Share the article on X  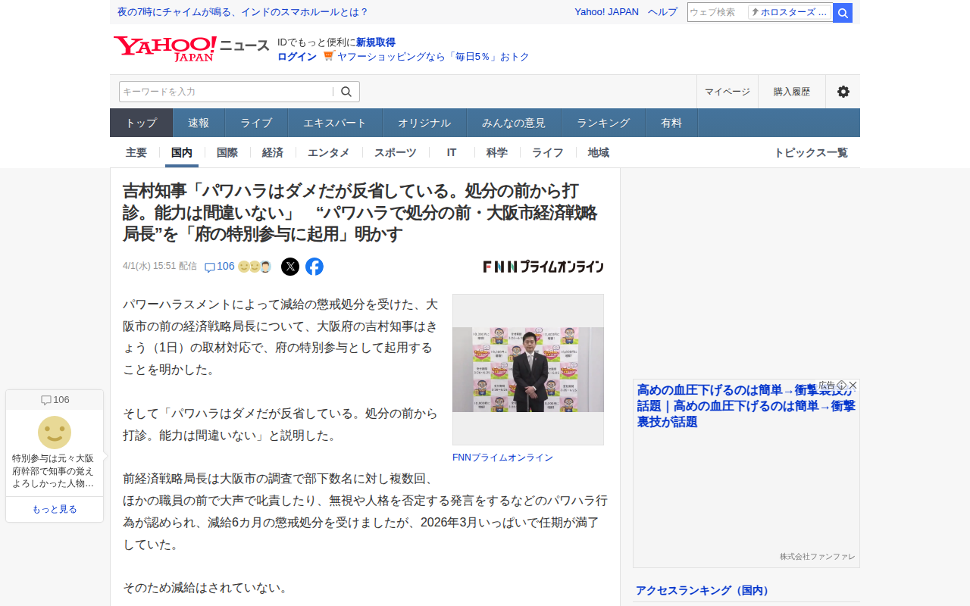pos(290,267)
